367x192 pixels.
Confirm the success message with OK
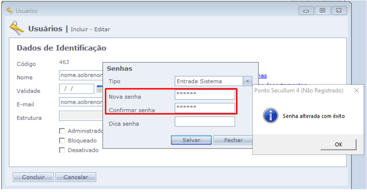click(338, 144)
